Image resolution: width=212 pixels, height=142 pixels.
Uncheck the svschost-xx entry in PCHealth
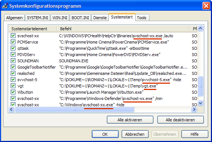coord(13,36)
